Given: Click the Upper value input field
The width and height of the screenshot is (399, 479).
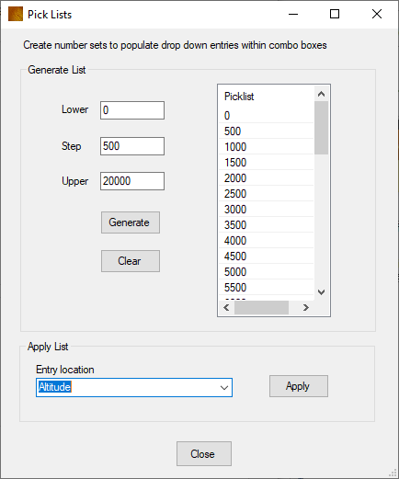Looking at the screenshot, I should 132,181.
